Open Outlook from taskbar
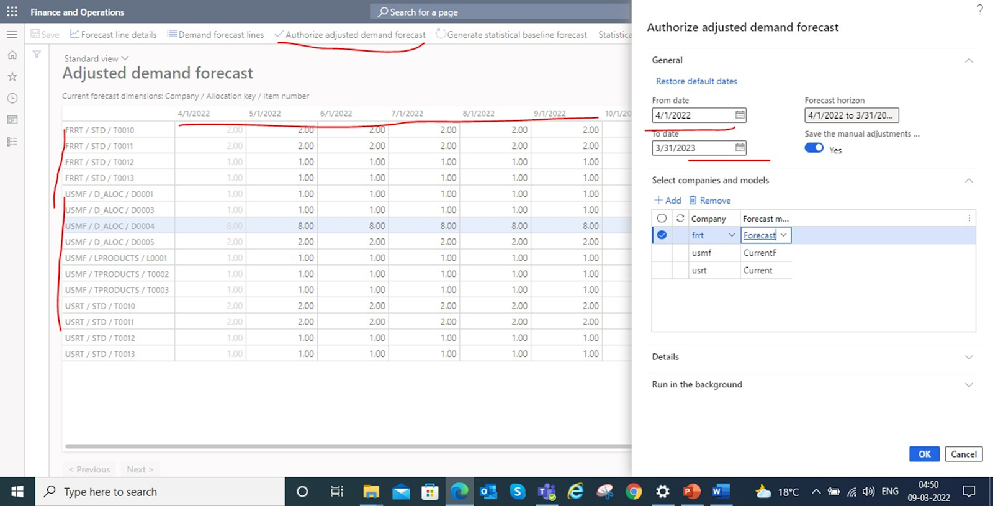The image size is (993, 506). [488, 492]
